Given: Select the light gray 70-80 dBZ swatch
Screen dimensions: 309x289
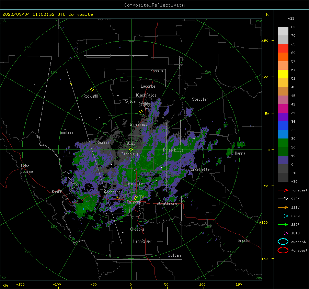Looking at the screenshot, I should tap(283, 31).
